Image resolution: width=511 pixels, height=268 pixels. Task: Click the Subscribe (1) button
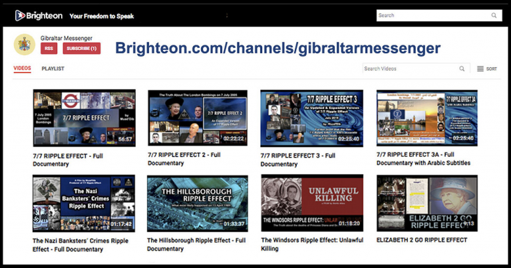tap(81, 48)
